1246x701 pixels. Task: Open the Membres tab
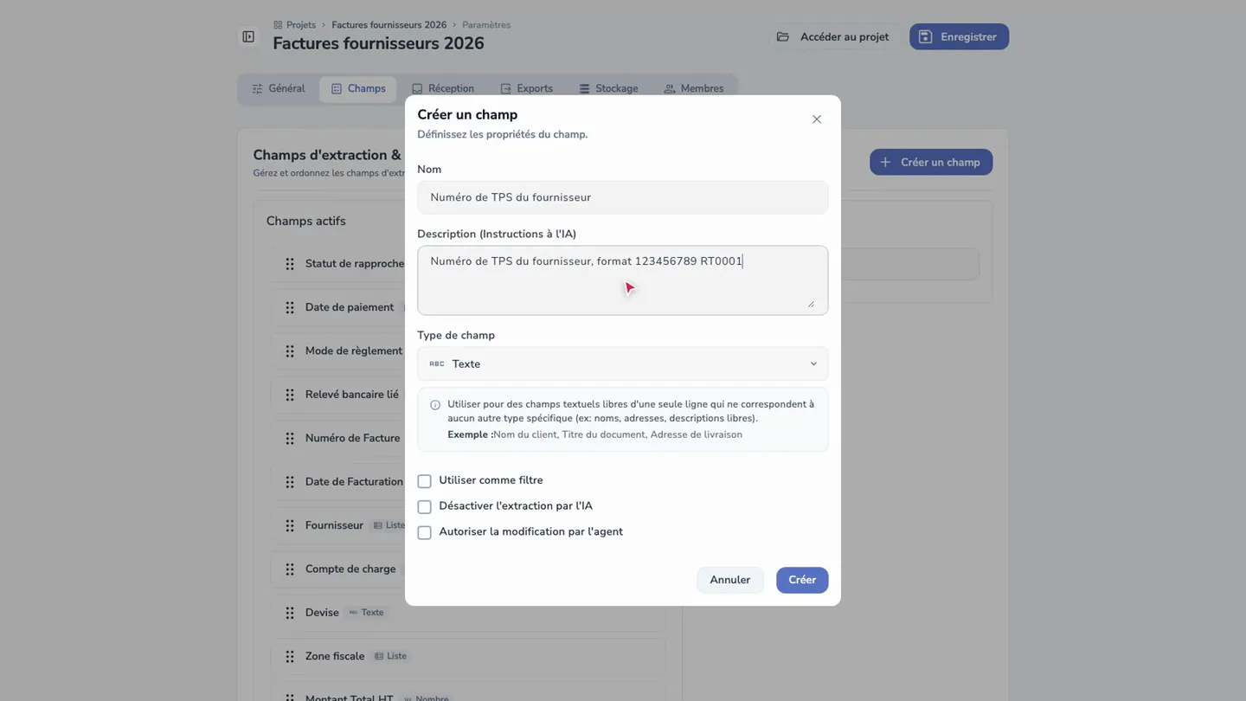(x=693, y=88)
